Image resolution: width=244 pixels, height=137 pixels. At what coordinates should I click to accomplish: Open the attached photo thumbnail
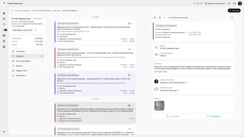pyautogui.click(x=159, y=106)
